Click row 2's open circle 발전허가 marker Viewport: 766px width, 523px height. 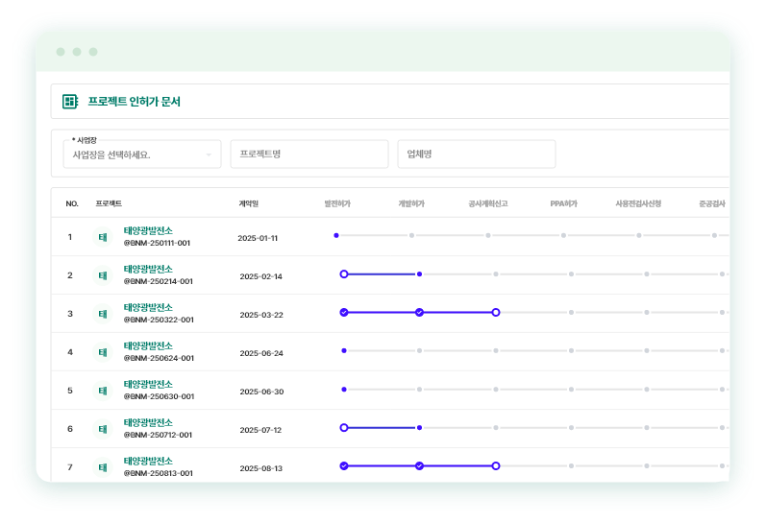click(x=344, y=273)
